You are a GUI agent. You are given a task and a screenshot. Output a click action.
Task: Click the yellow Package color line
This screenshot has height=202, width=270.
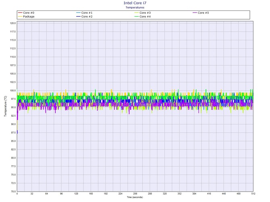20,16
